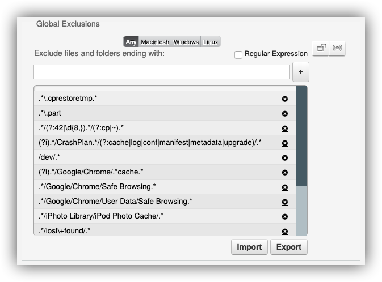Remove the .cprestoretmp exclusion entry

[x=285, y=99]
